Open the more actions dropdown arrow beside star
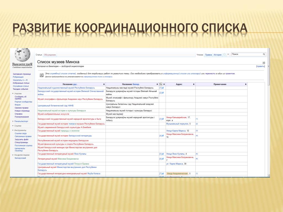The height and width of the screenshot is (212, 283). 228,54
